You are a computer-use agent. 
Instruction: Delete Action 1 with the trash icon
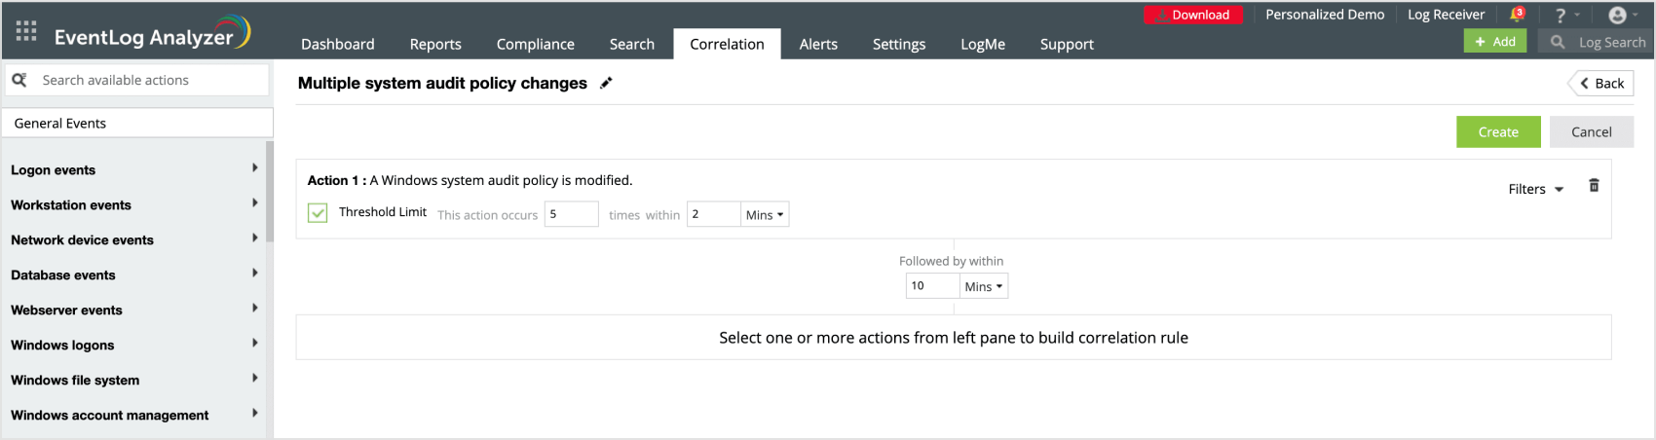1594,186
